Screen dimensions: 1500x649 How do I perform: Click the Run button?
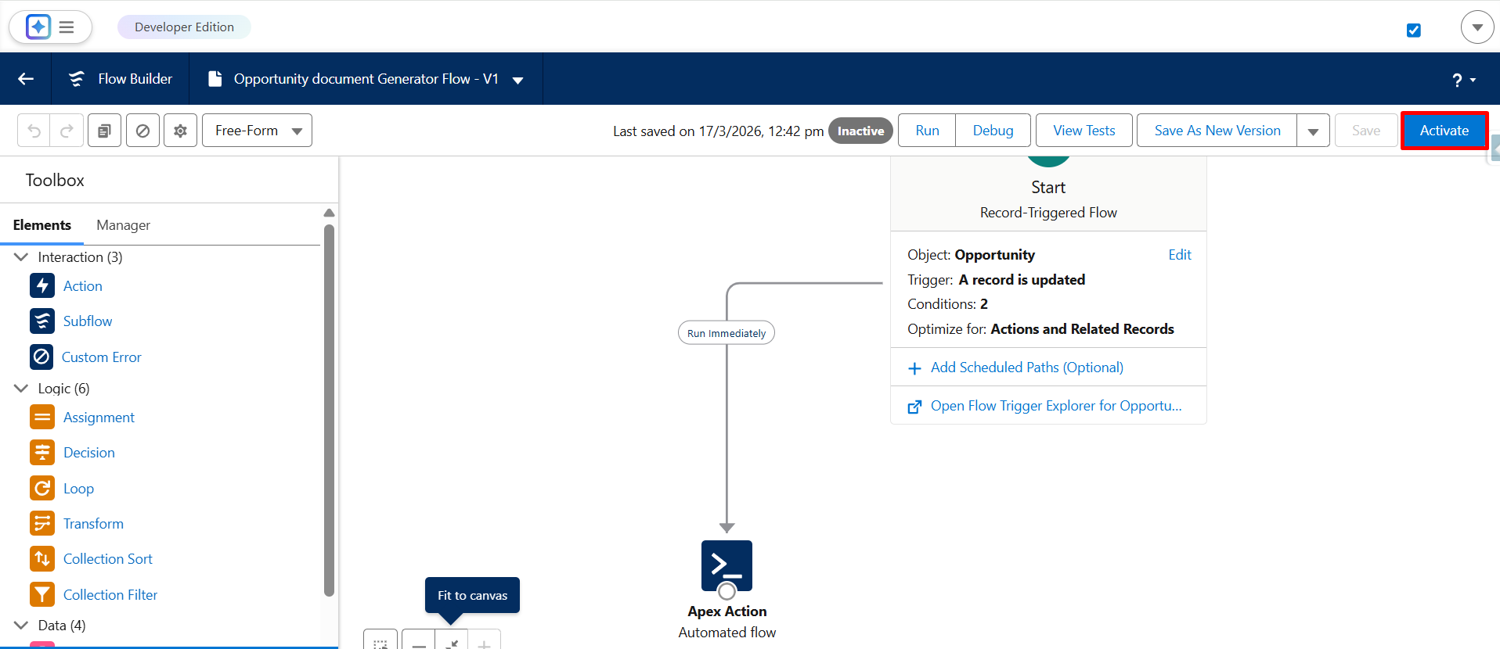coord(927,131)
